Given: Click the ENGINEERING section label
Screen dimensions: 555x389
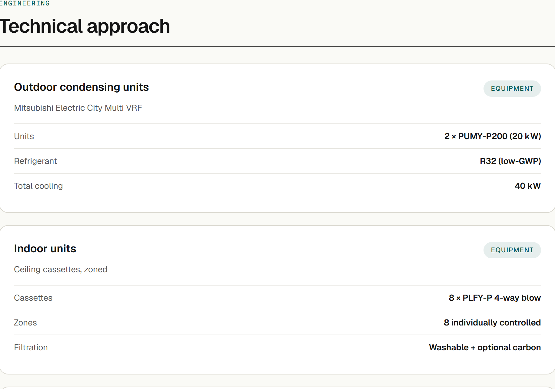Looking at the screenshot, I should [25, 3].
